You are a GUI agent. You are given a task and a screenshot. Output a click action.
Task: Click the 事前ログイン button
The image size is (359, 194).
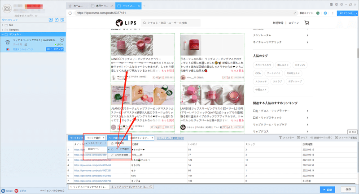(306, 13)
